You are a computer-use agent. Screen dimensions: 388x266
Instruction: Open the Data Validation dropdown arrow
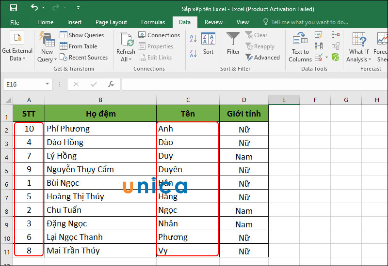point(326,58)
